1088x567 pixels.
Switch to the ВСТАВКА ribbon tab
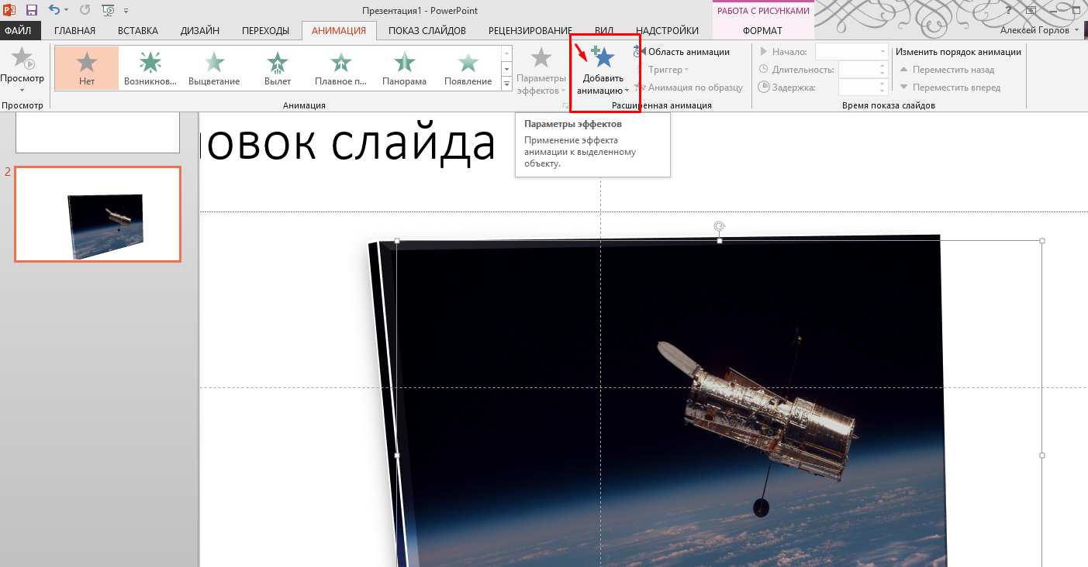(138, 31)
